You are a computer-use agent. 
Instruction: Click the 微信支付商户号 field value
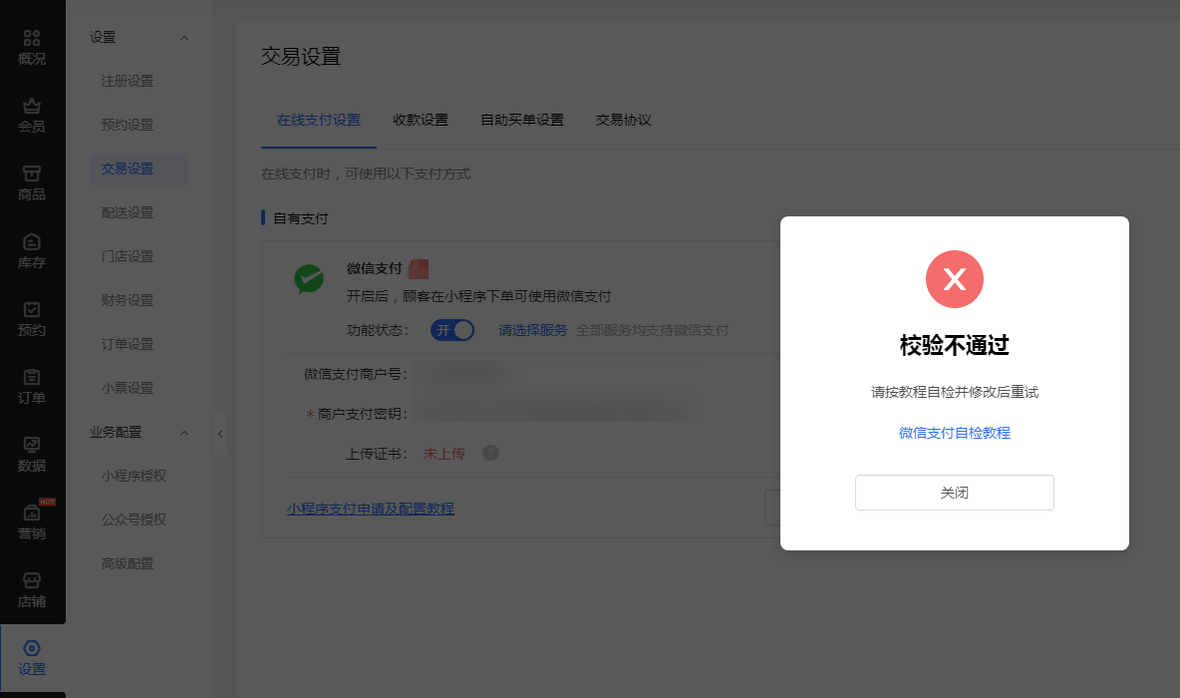463,374
